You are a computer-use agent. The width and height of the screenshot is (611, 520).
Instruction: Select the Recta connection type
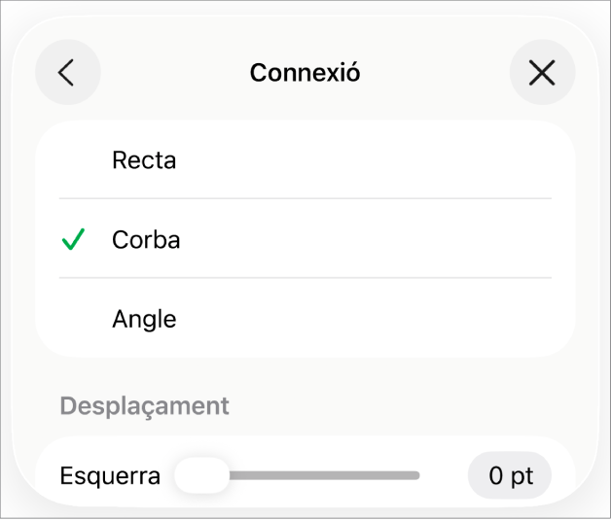pos(305,160)
